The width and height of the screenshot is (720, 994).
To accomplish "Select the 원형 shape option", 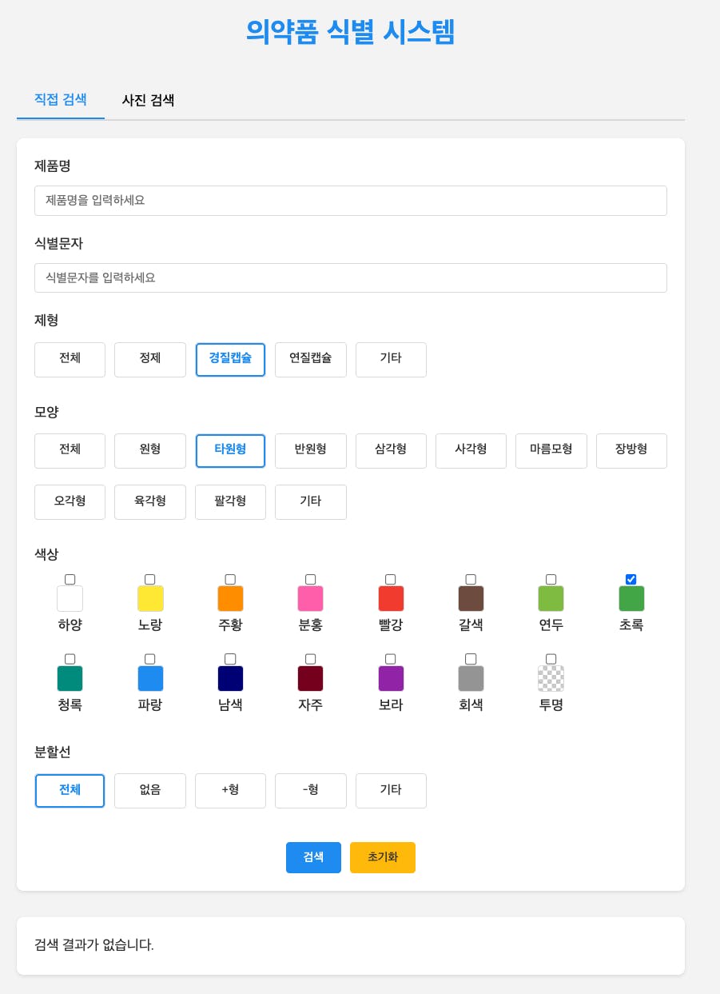I will pyautogui.click(x=150, y=451).
